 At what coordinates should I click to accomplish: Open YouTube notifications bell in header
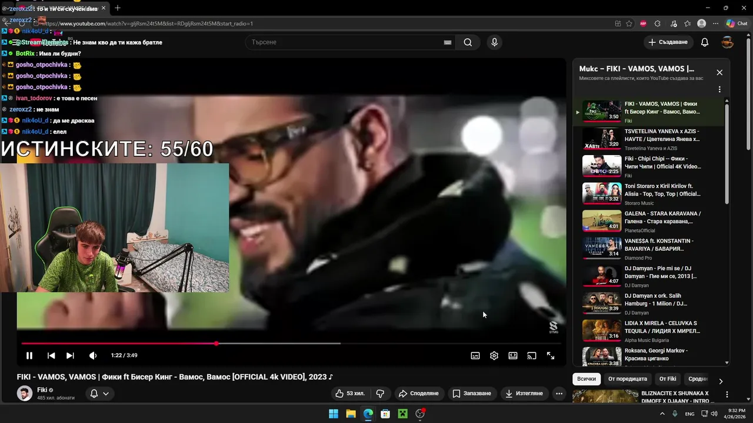click(705, 42)
